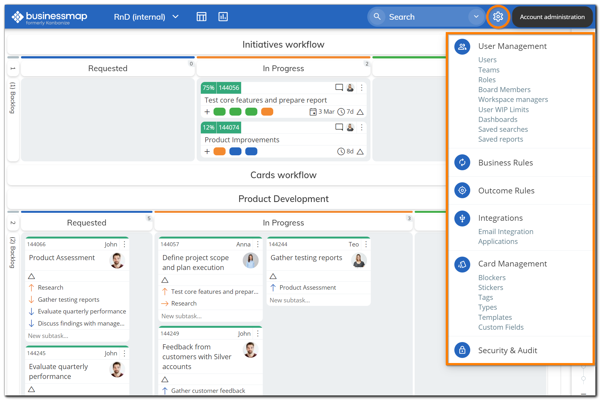Open Stickers settings

pos(491,287)
